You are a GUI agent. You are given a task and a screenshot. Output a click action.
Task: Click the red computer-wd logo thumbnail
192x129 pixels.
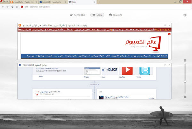(143, 44)
